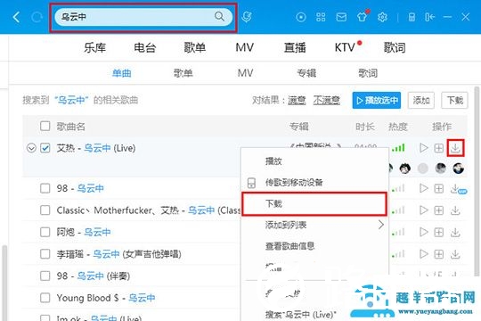Click the magnifier search icon

[219, 16]
